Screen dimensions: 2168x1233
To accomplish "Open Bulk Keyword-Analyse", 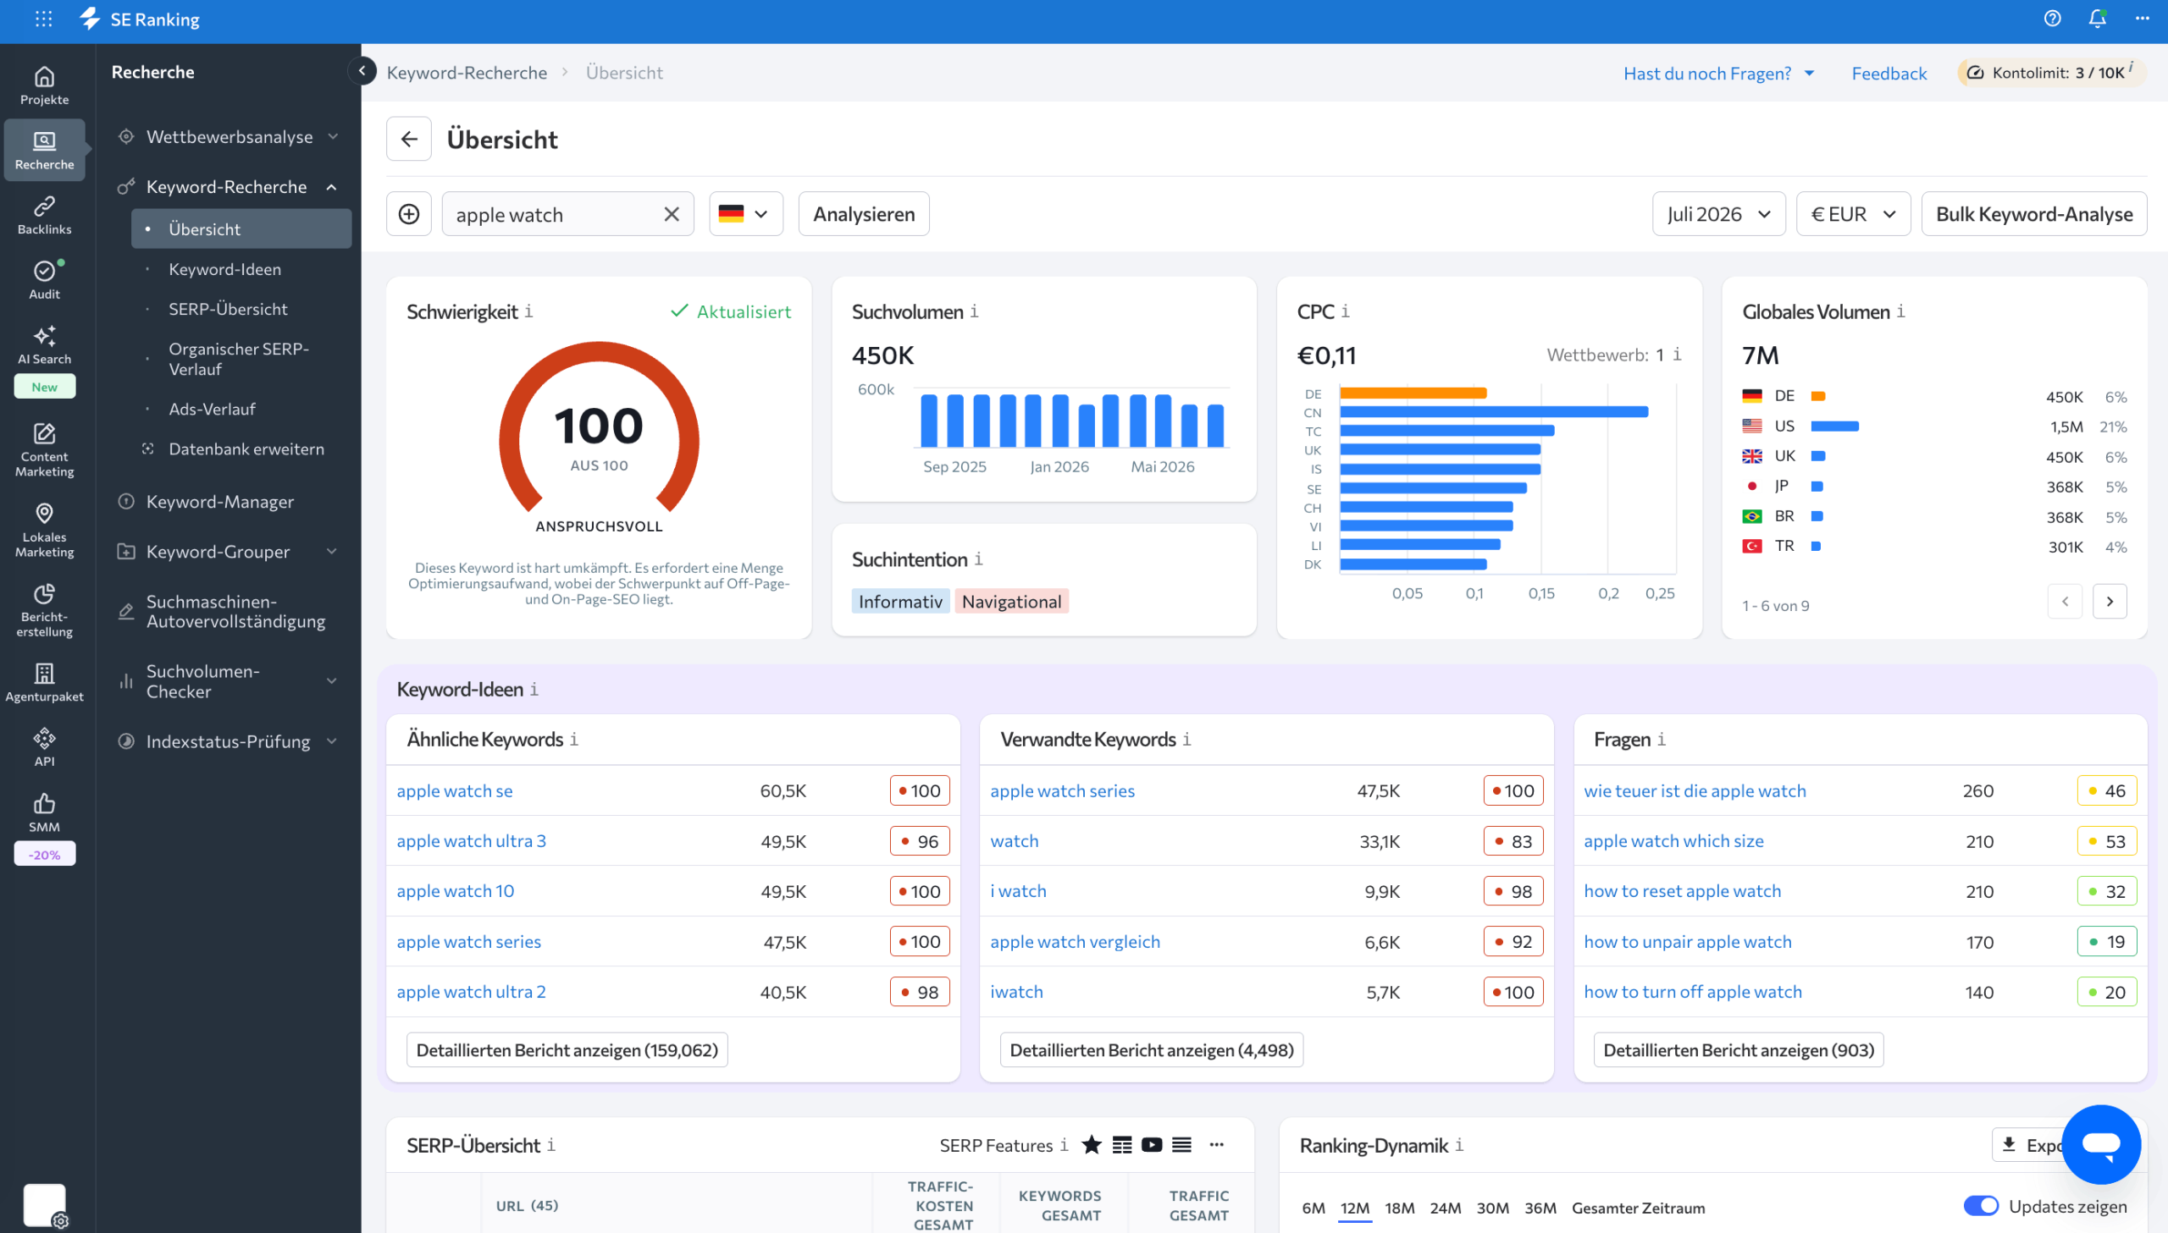I will click(x=2033, y=214).
